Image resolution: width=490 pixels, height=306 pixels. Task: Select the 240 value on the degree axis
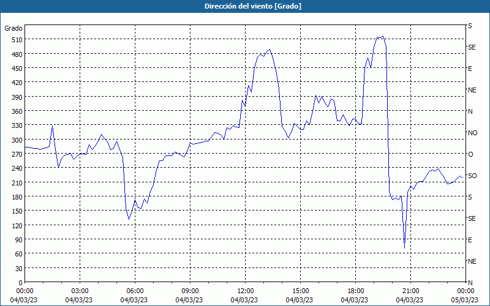pos(17,168)
